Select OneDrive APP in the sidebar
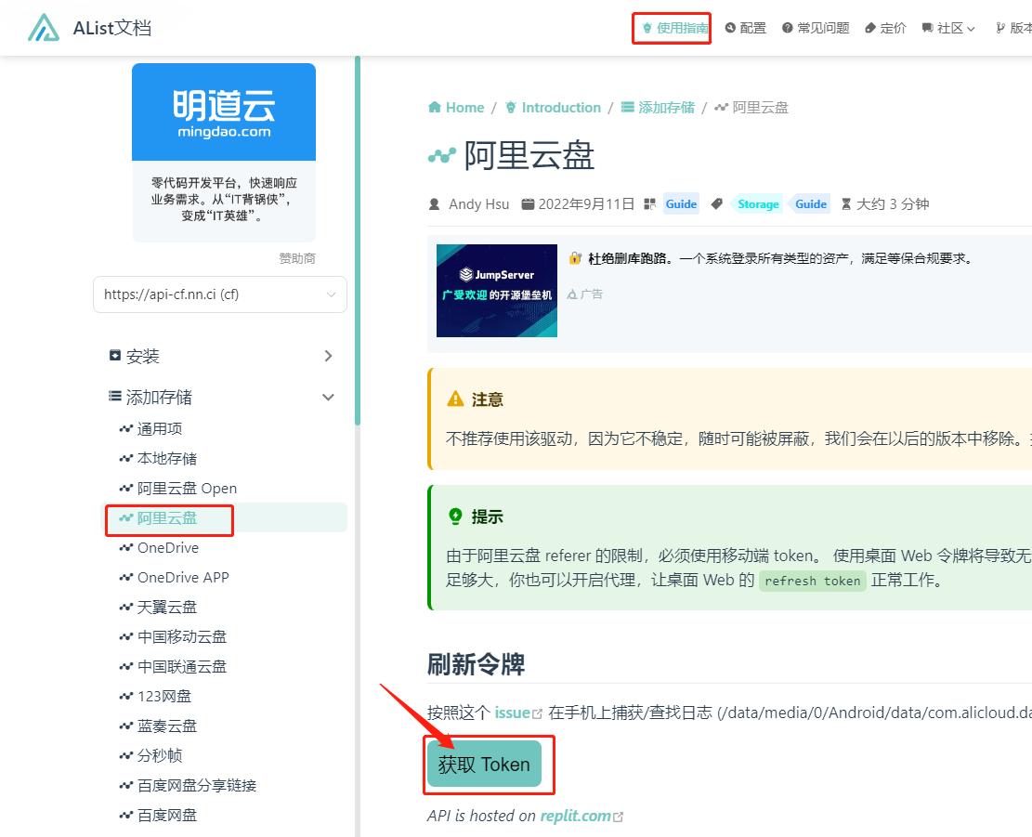Viewport: 1032px width, 837px height. point(183,577)
